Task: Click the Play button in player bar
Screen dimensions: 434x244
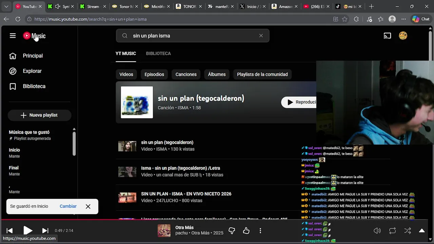Action: coord(28,230)
